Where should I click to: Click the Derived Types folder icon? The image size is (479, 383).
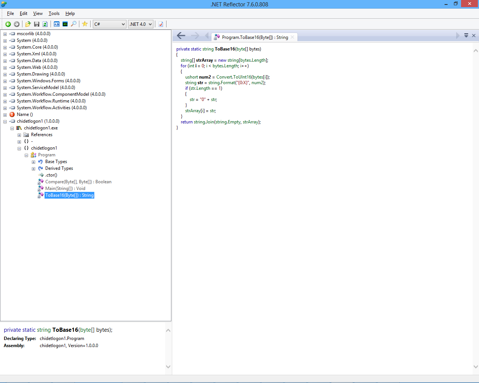click(x=40, y=168)
